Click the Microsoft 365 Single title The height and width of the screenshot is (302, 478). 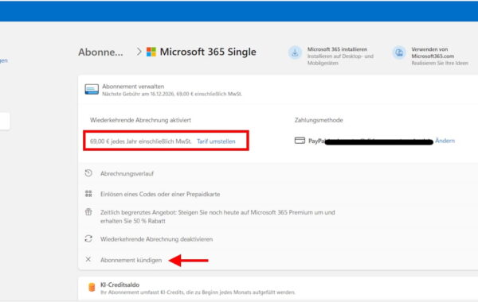(208, 52)
